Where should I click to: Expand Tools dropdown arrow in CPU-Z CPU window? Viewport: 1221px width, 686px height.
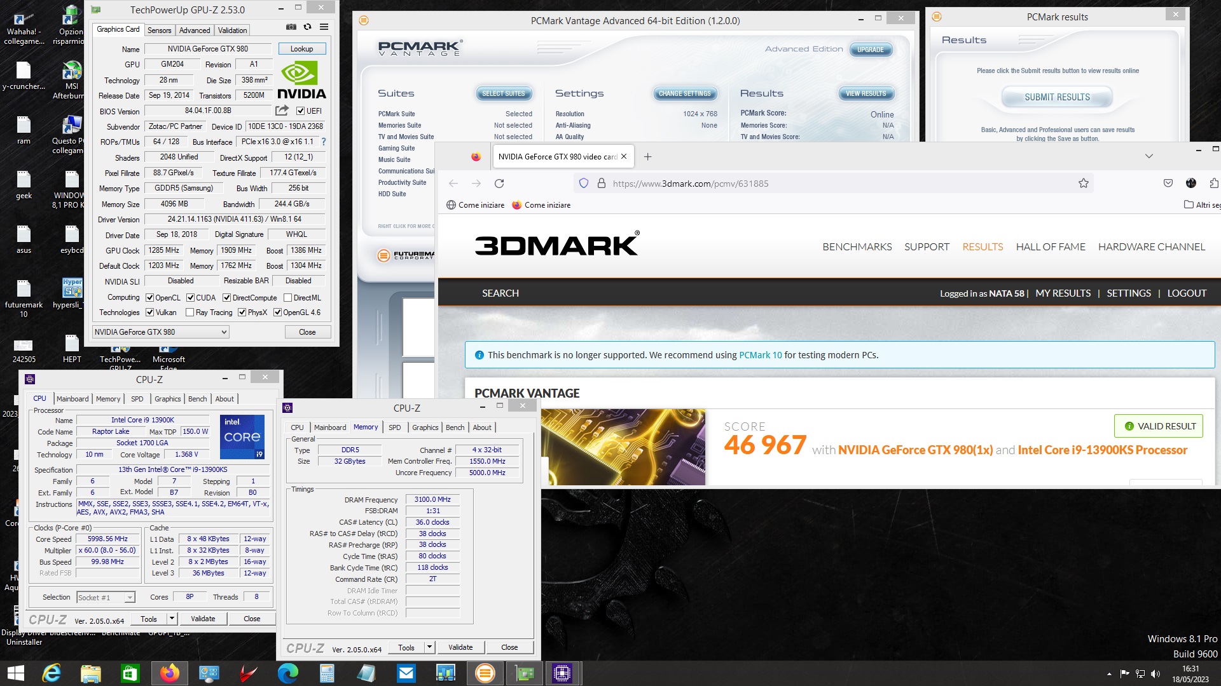[x=171, y=619]
